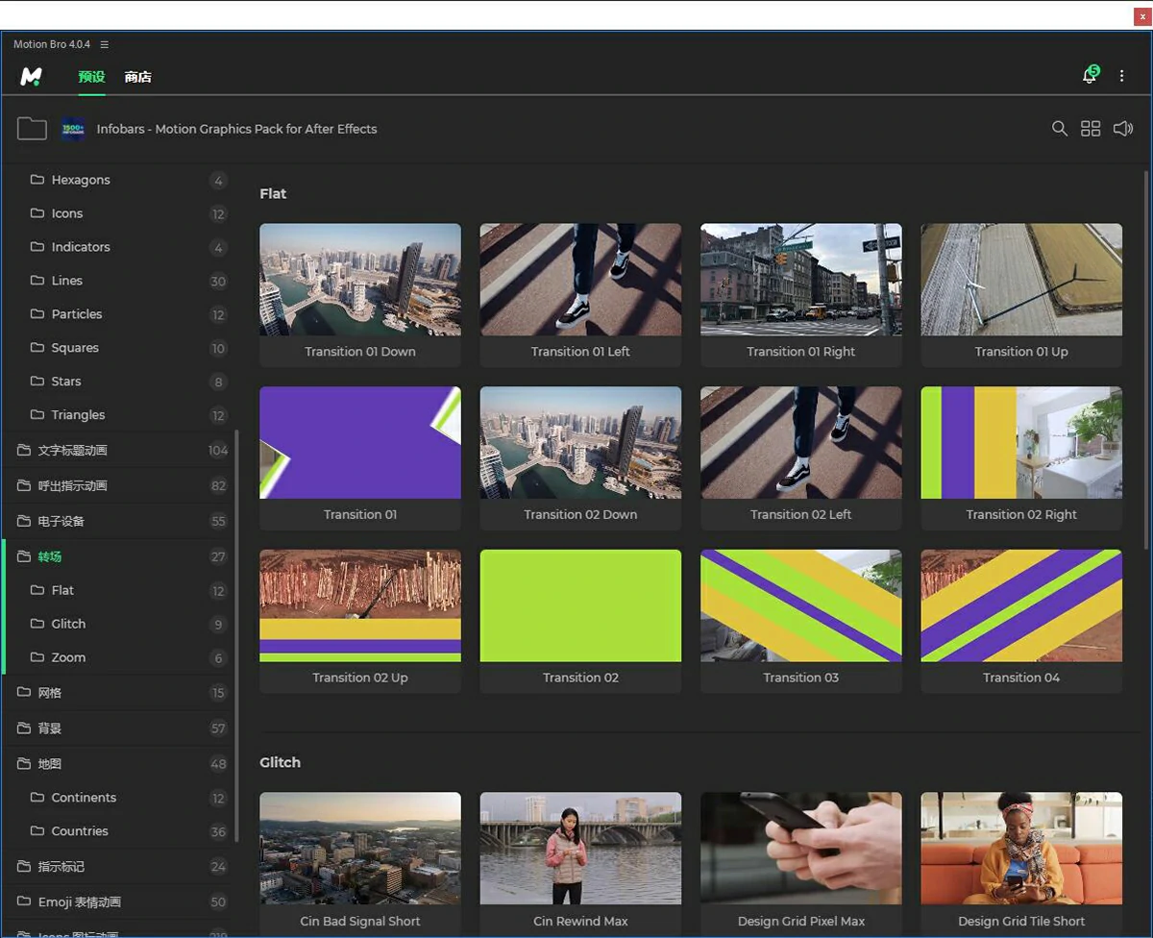Close the window with the red X
The width and height of the screenshot is (1153, 938).
1141,16
